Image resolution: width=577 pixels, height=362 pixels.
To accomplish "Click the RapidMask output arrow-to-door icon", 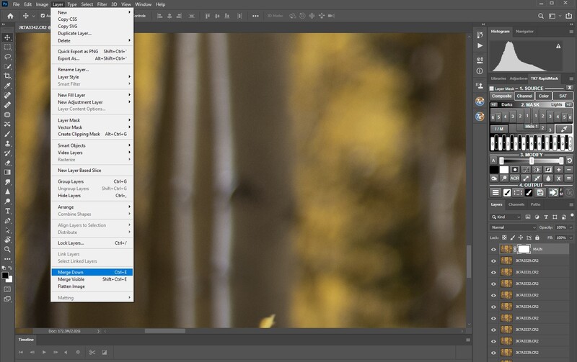I will [552, 192].
